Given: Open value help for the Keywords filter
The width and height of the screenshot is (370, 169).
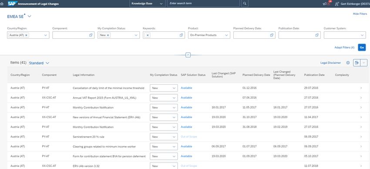Looking at the screenshot, I should (181, 35).
